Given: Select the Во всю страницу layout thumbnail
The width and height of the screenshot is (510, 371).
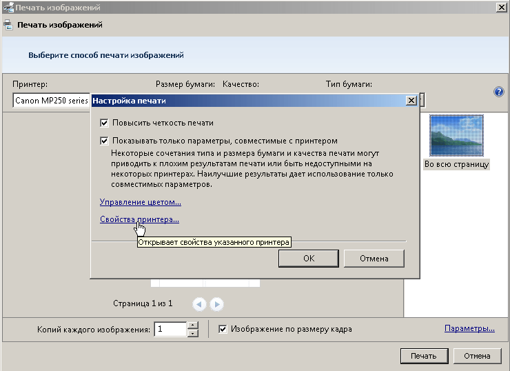Looking at the screenshot, I should (x=456, y=135).
